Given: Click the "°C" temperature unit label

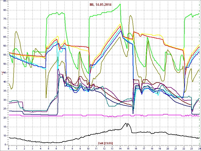Looking at the screenshot, I should (2, 73).
